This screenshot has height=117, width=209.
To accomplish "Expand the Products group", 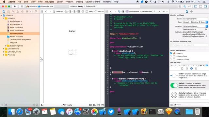I will click(x=4, y=55).
